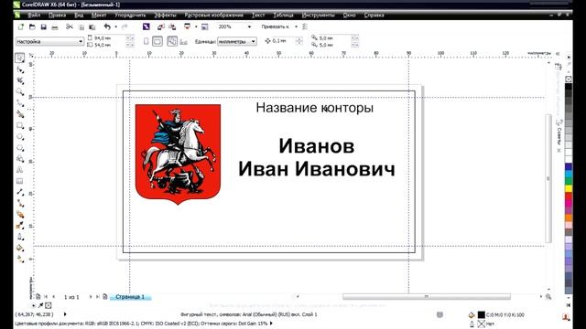Viewport: 586px width, 329px height.
Task: Open the Макет menu
Action: pos(99,15)
